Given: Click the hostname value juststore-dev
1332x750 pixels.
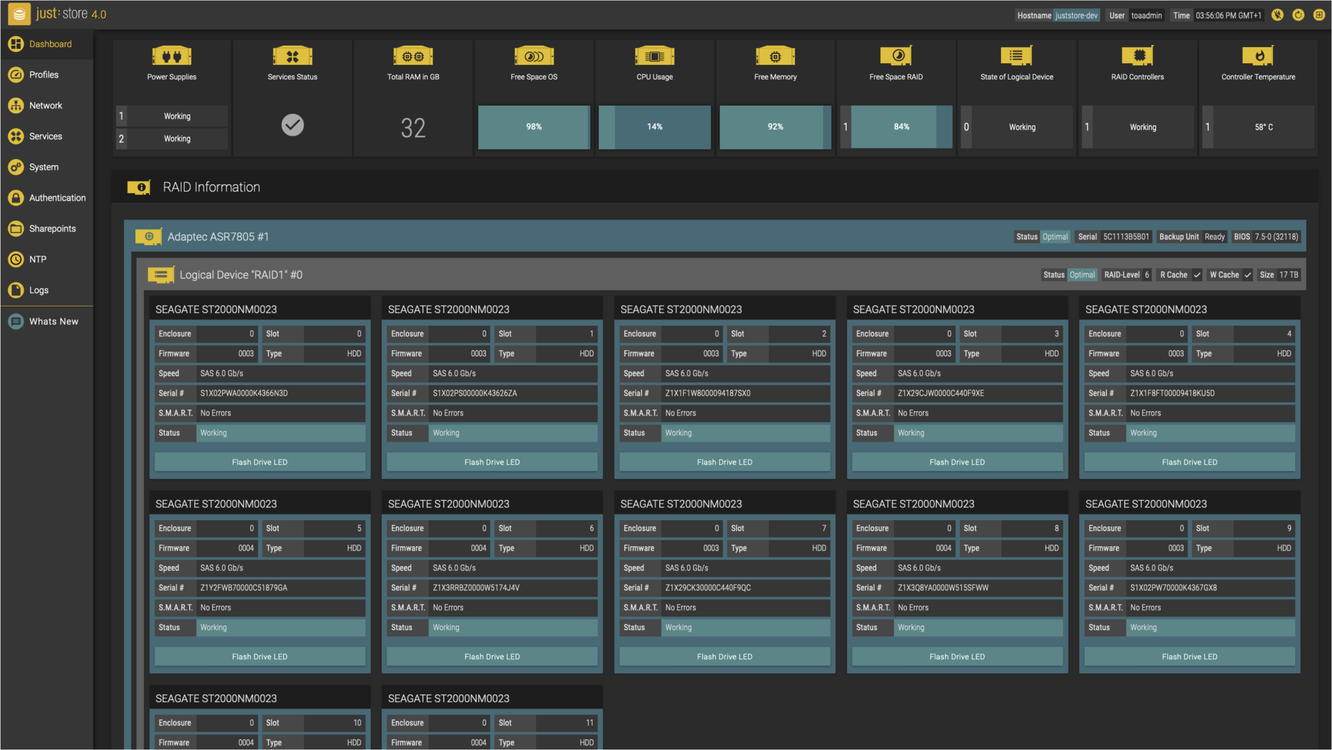Looking at the screenshot, I should coord(1076,16).
